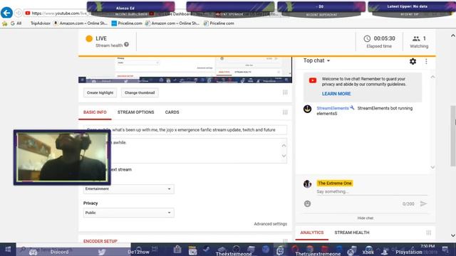Open the first Priceline.com bookmark
456x256 pixels.
[127, 23]
